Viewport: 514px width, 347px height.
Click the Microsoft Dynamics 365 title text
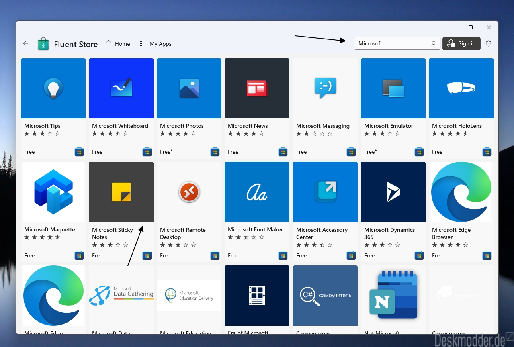pos(389,233)
